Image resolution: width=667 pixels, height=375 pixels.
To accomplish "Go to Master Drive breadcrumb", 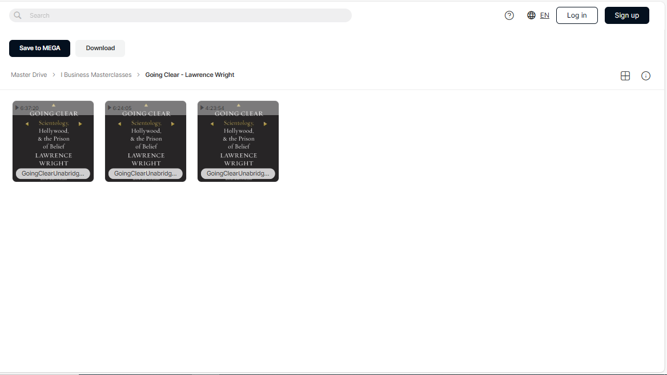I will tap(29, 75).
